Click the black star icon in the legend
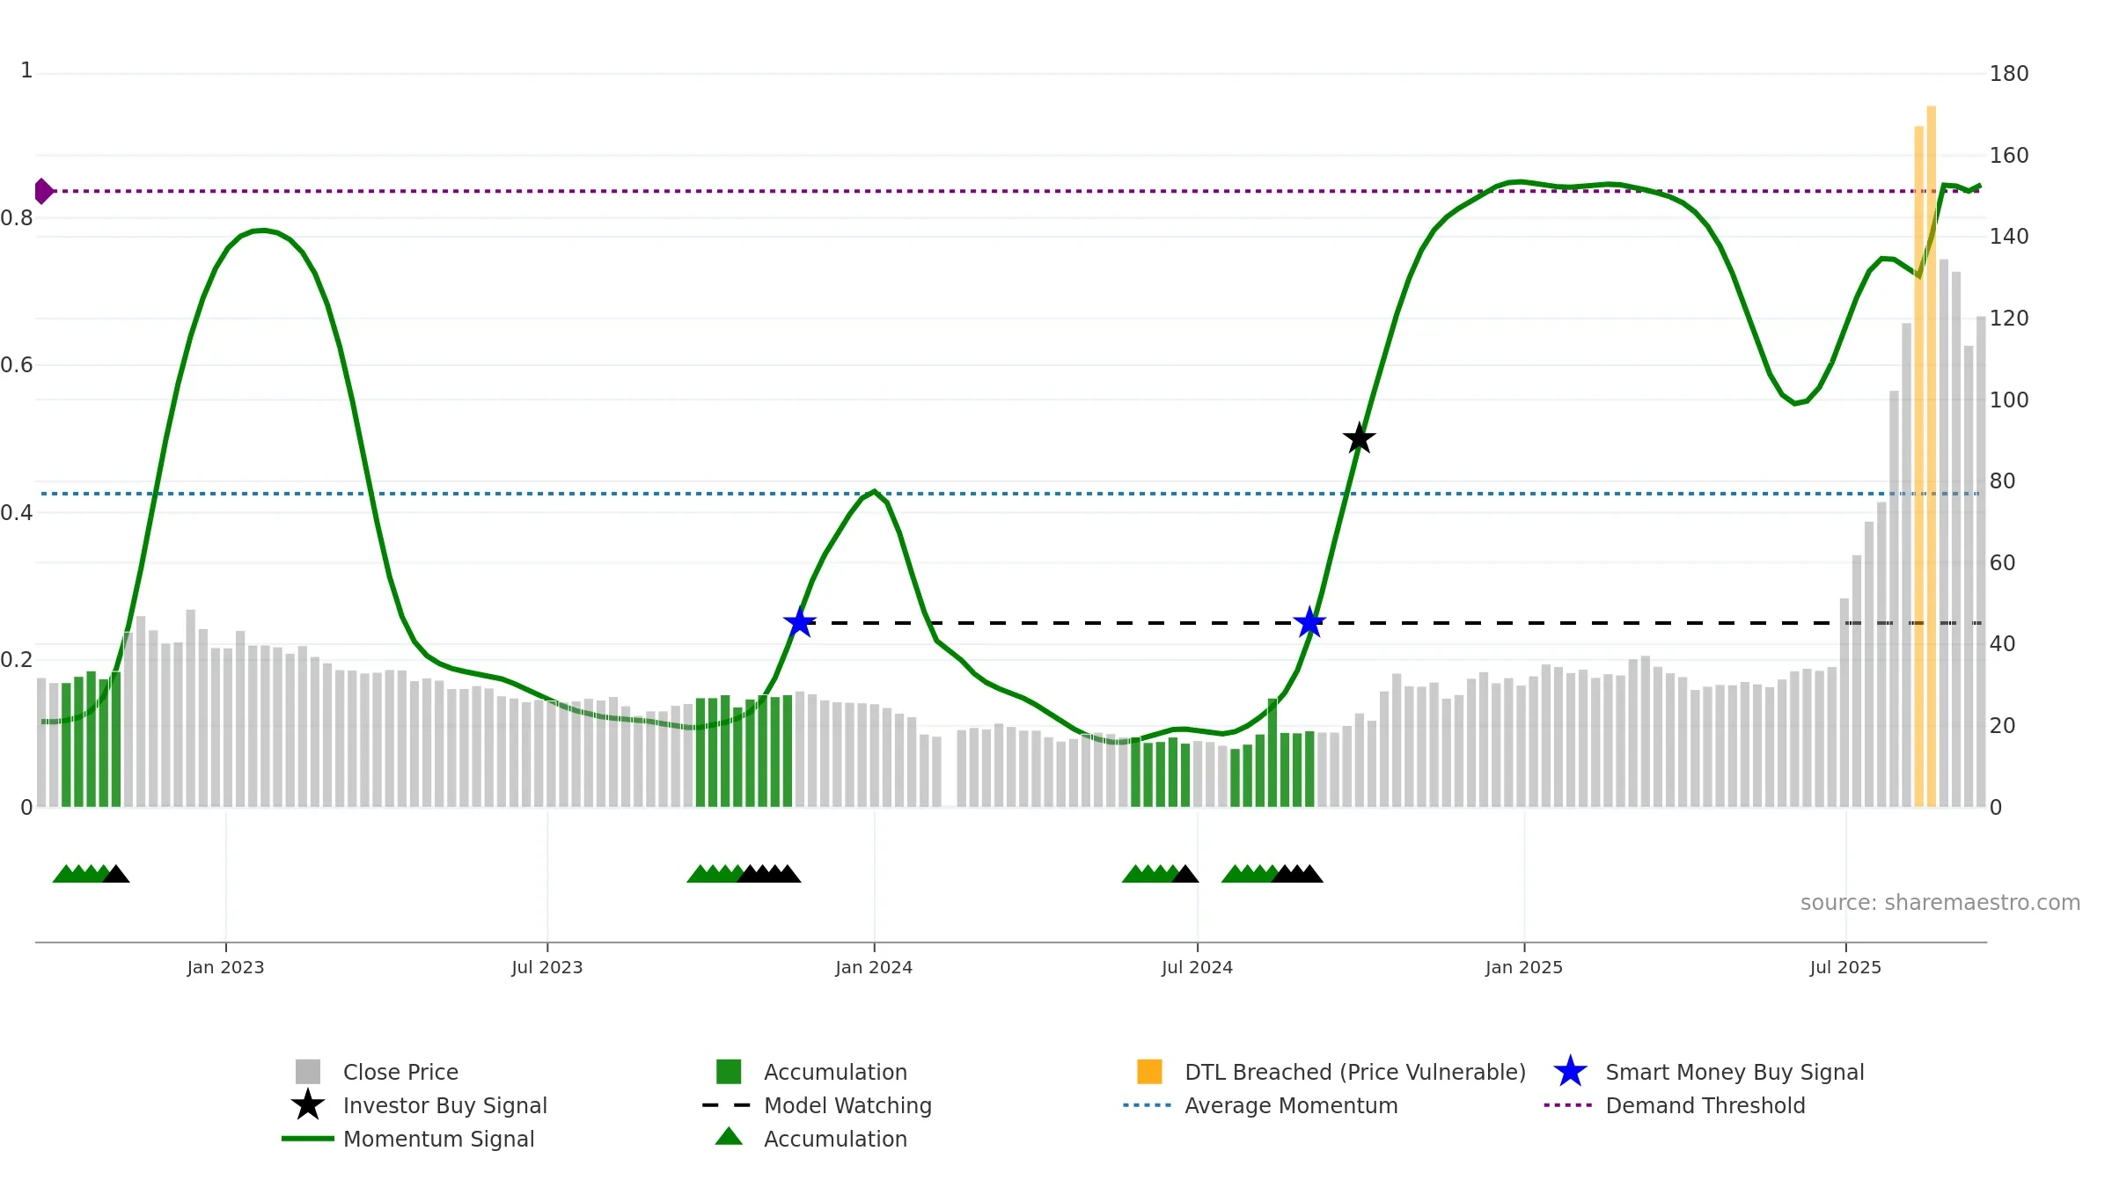2112x1188 pixels. pos(308,1105)
